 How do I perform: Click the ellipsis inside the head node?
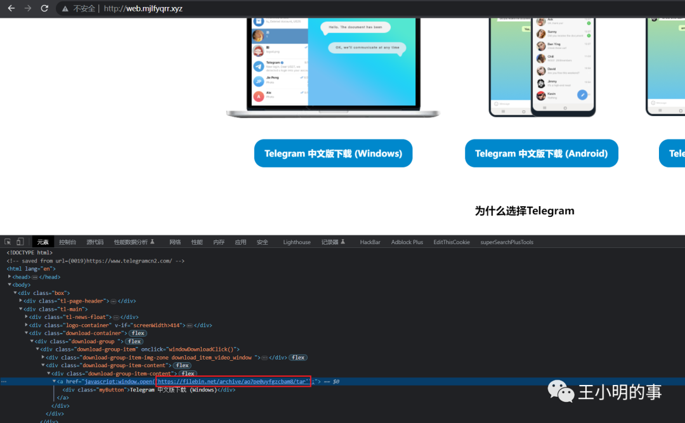click(x=34, y=277)
